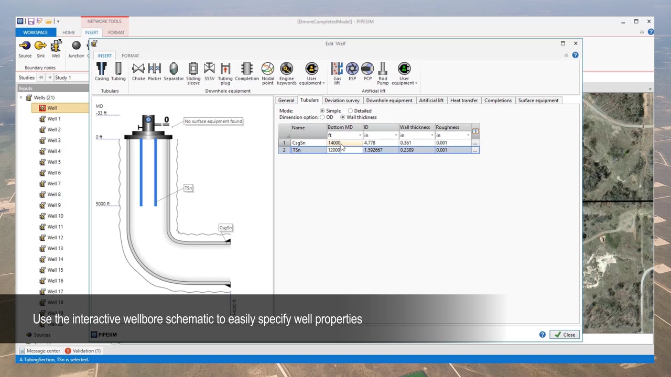Screen dimensions: 671x377
Task: Open the Message center
Action: (40, 351)
